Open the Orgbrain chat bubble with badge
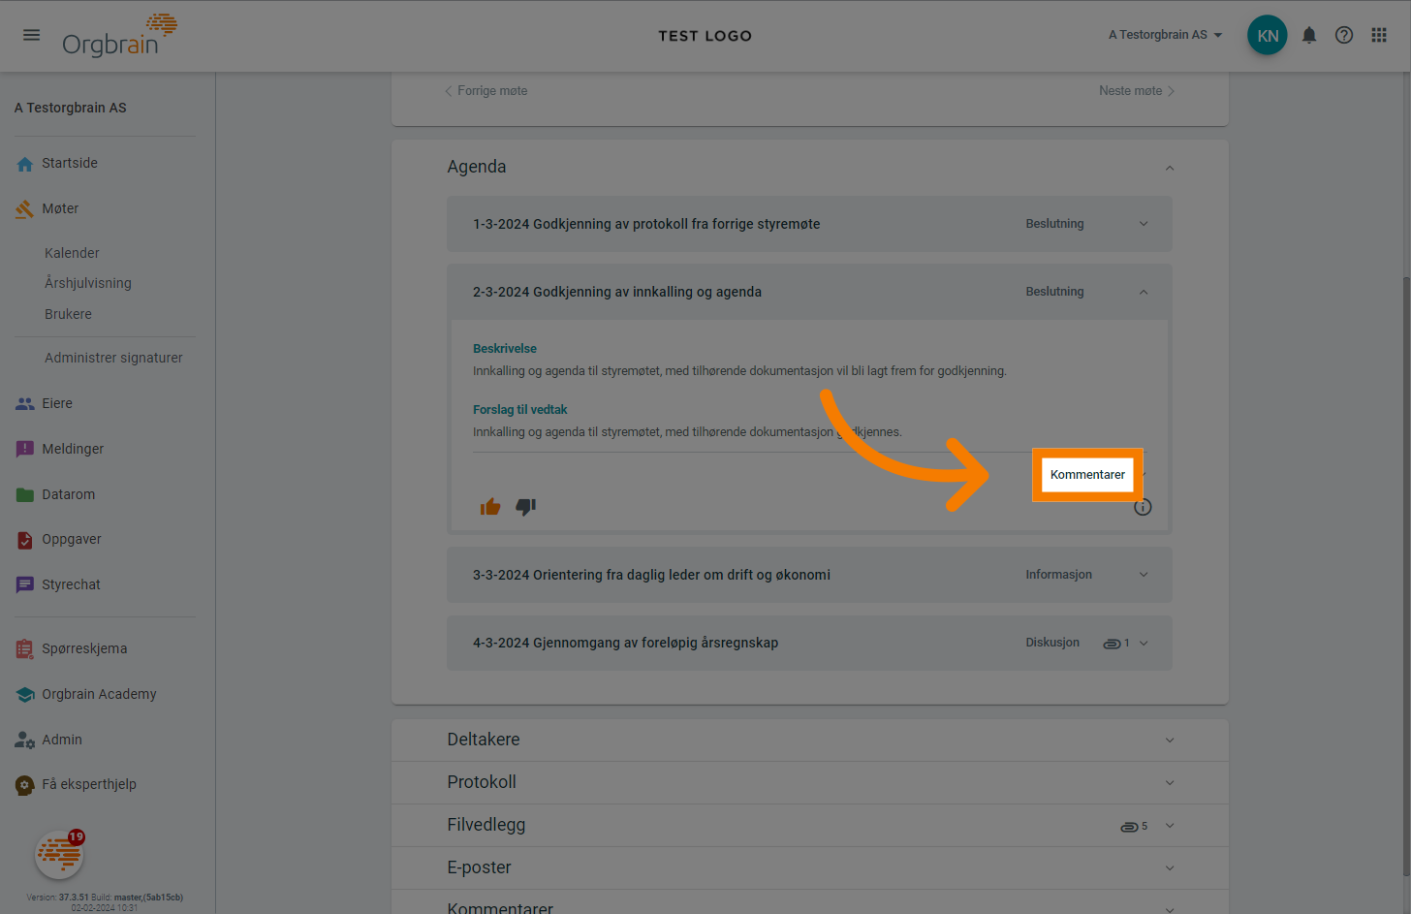This screenshot has width=1411, height=914. pyautogui.click(x=59, y=855)
